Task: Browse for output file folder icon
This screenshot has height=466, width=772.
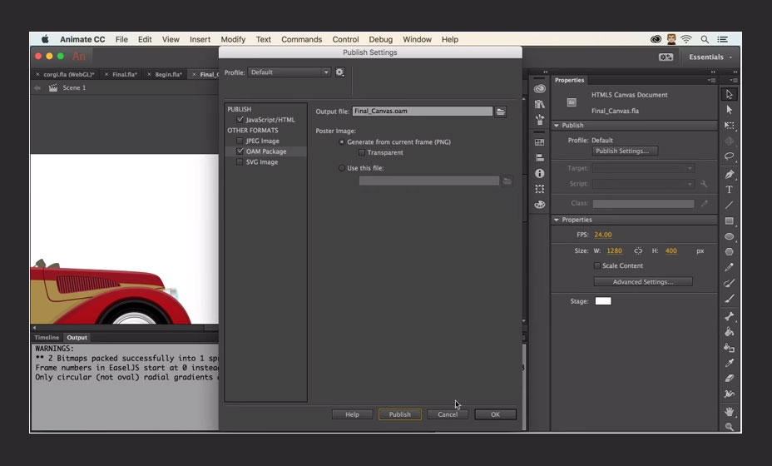Action: pyautogui.click(x=500, y=112)
